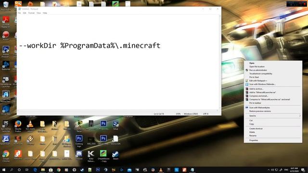Select the Epic Games Launcher desktop icon
This screenshot has height=173, width=308.
[6, 125]
